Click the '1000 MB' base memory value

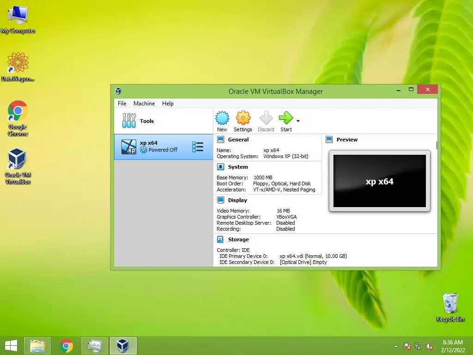pyautogui.click(x=263, y=177)
